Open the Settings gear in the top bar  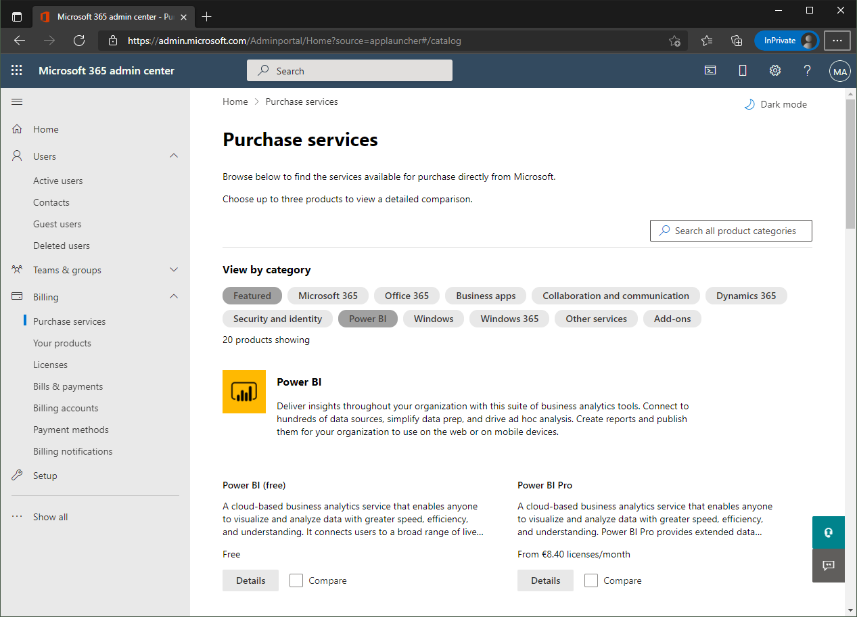[774, 70]
